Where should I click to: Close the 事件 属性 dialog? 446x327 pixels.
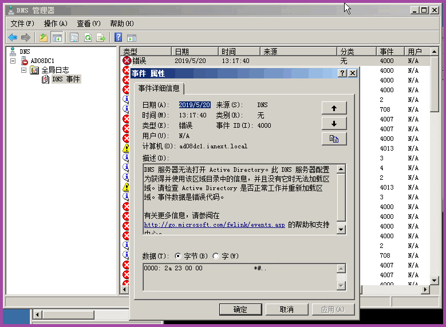[x=353, y=73]
